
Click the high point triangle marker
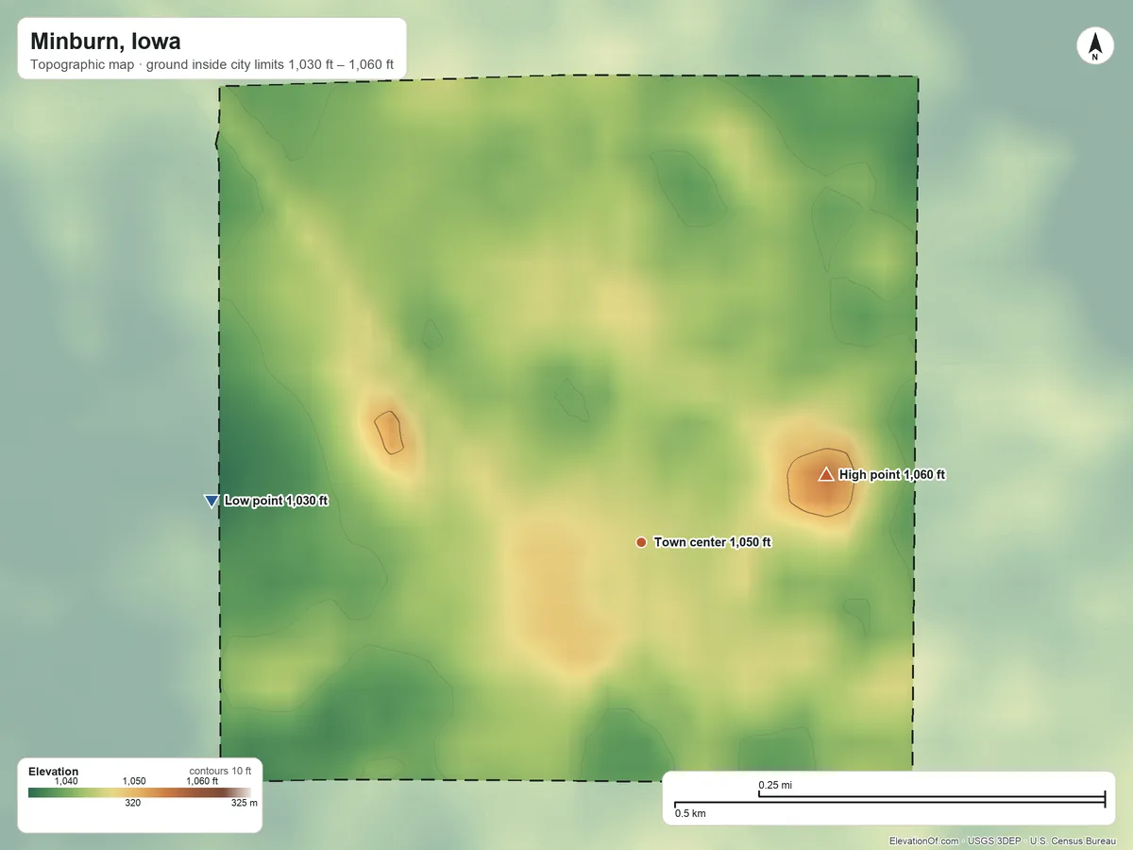[x=826, y=474]
